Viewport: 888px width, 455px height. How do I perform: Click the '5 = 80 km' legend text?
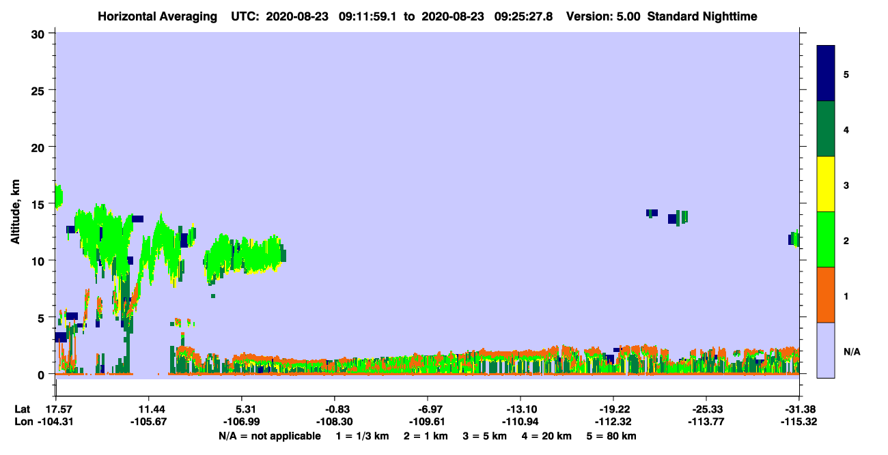[x=611, y=436]
